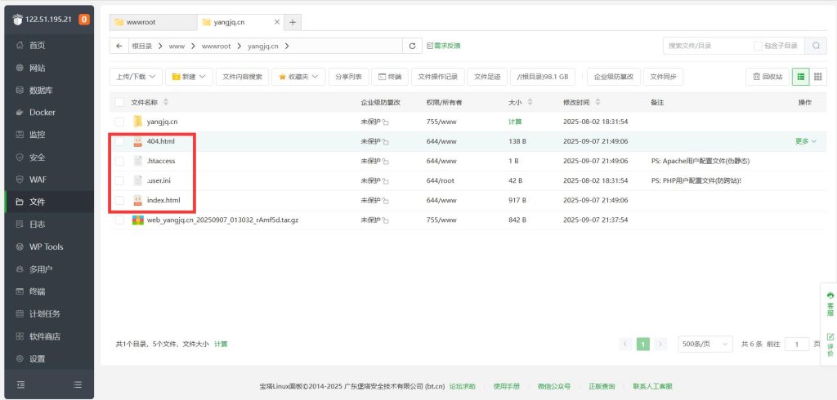Switch to list view
This screenshot has width=837, height=400.
(x=801, y=77)
